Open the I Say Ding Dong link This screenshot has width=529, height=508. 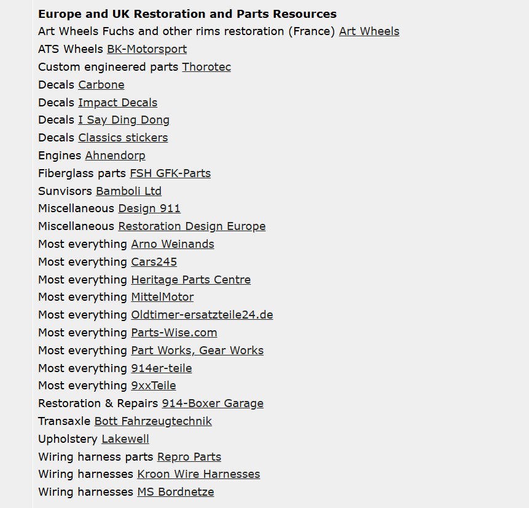click(123, 120)
